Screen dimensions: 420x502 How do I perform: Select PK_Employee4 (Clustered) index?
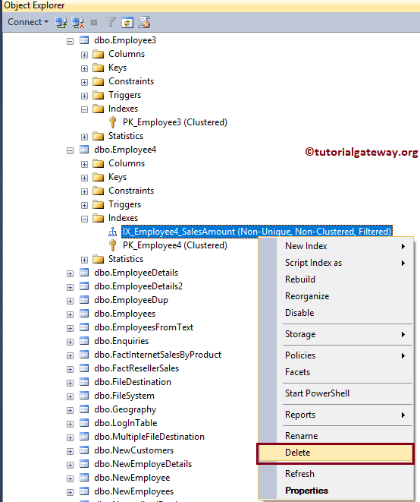(175, 245)
